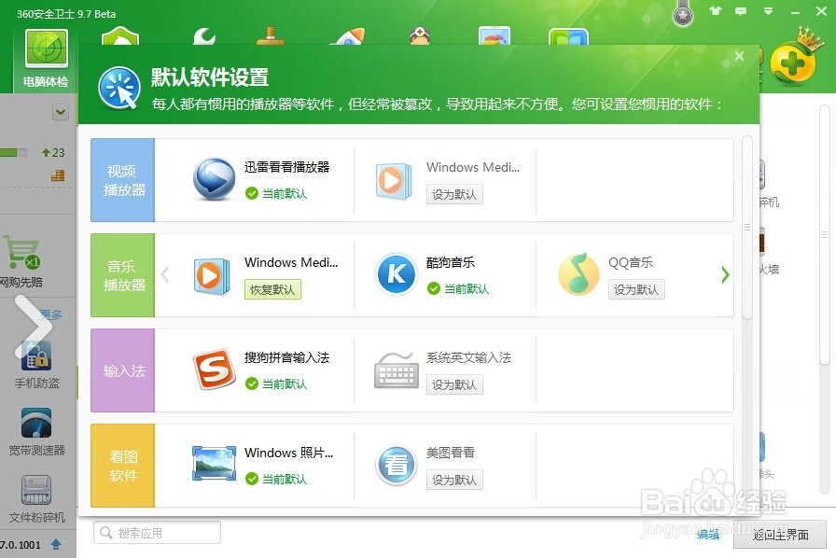Click the green progress bar in sidebar
Viewport: 836px width, 558px height.
pyautogui.click(x=13, y=153)
